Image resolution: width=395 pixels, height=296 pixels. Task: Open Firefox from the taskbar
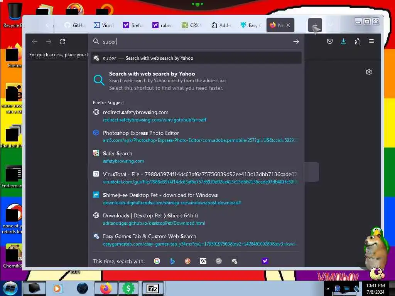[106, 288]
